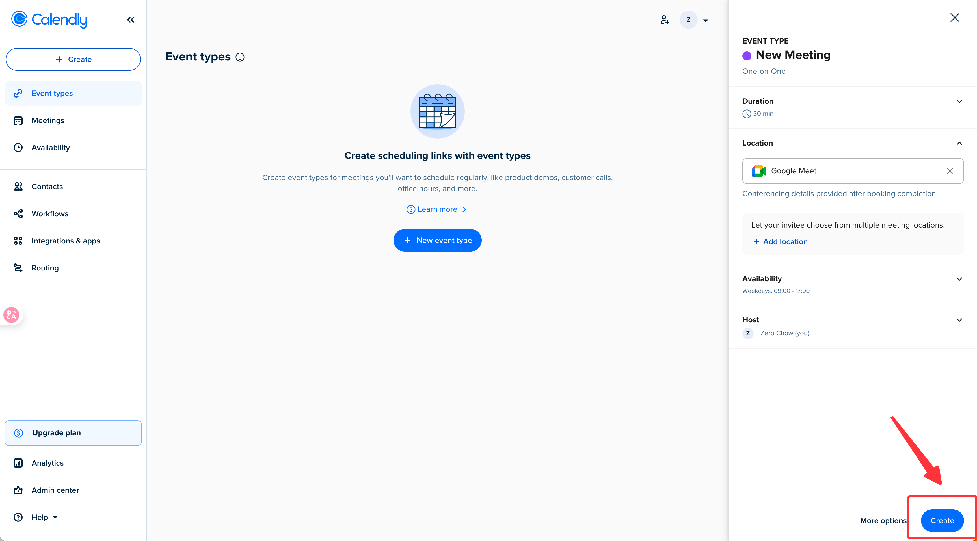
Task: Open Admin center in sidebar
Action: [x=55, y=490]
